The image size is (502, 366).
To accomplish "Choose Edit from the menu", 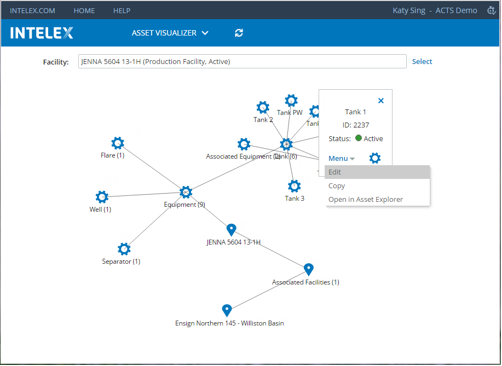I will click(x=377, y=172).
